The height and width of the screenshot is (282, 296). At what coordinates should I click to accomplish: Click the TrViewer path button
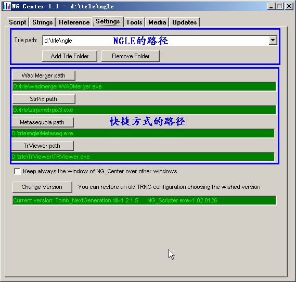pos(43,146)
